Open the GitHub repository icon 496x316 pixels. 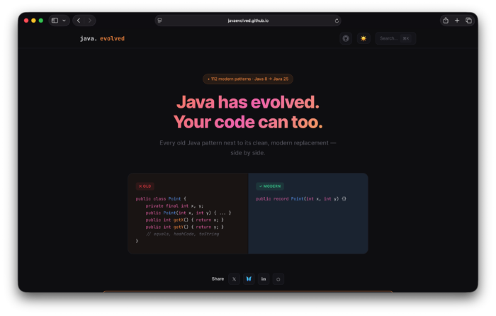coord(346,38)
